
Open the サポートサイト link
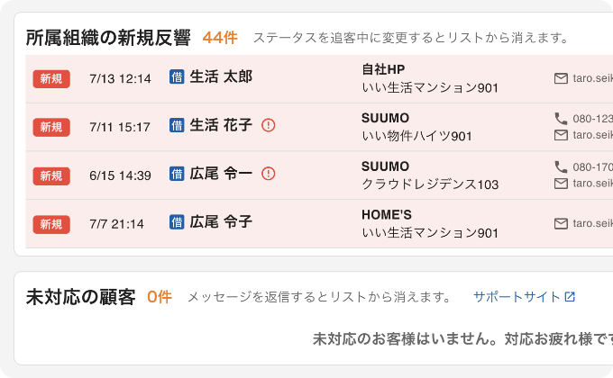(x=524, y=297)
